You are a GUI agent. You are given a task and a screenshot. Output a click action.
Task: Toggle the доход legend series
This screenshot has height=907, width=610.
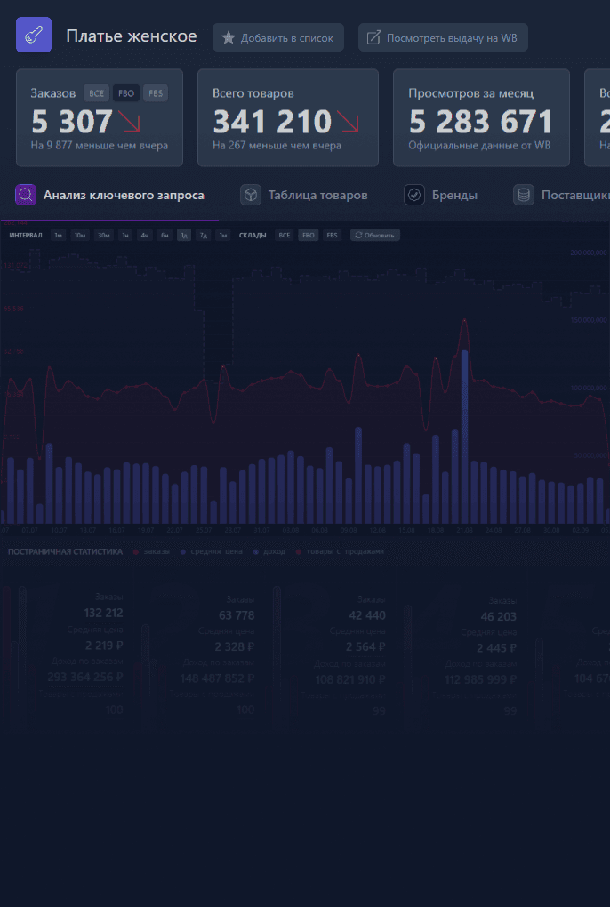pos(269,552)
